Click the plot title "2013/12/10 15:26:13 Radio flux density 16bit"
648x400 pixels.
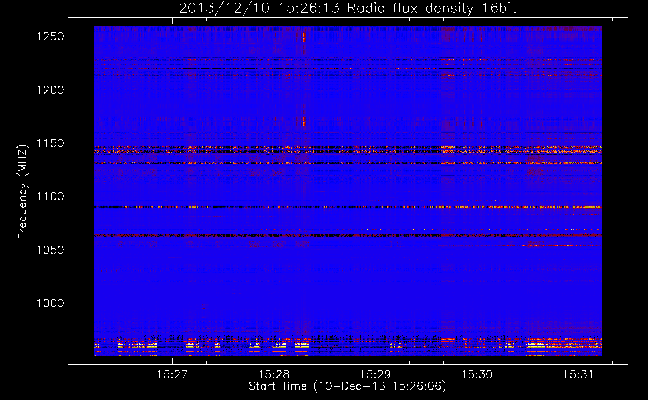[x=347, y=8]
